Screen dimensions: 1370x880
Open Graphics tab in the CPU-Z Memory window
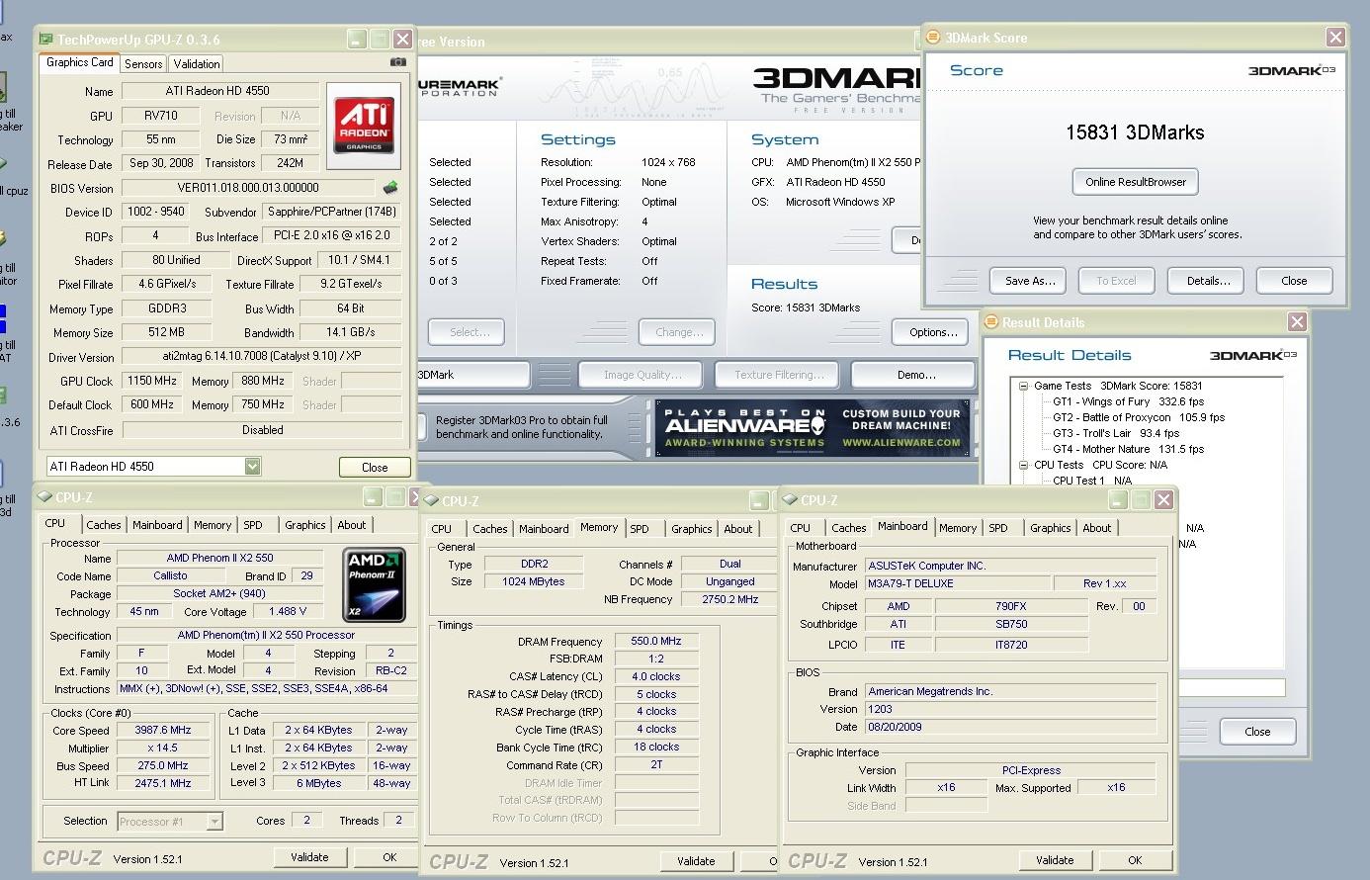pos(692,529)
